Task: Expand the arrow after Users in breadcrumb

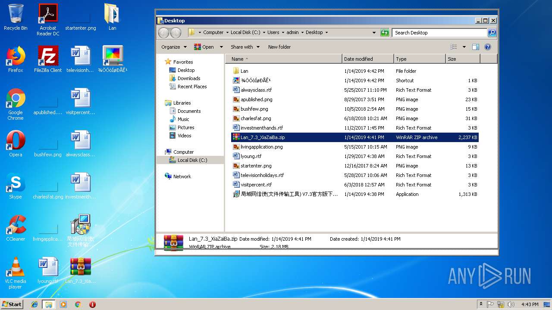Action: 283,32
